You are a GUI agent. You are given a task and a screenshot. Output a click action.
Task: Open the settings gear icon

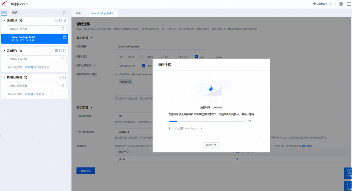click(341, 4)
